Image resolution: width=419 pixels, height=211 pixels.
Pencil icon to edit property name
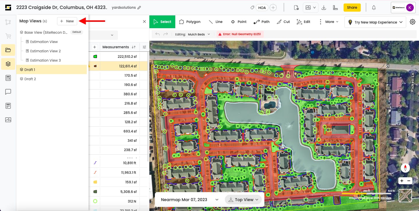coord(139,8)
